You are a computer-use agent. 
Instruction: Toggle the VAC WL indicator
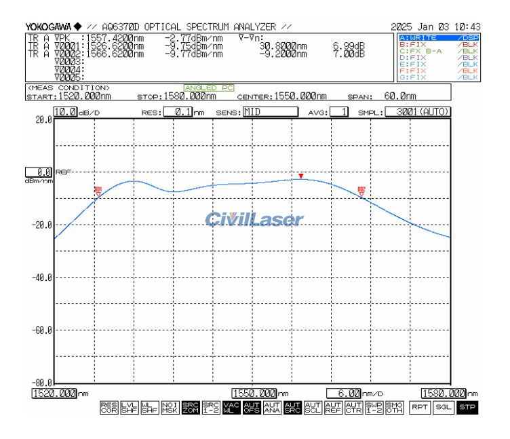pyautogui.click(x=231, y=407)
